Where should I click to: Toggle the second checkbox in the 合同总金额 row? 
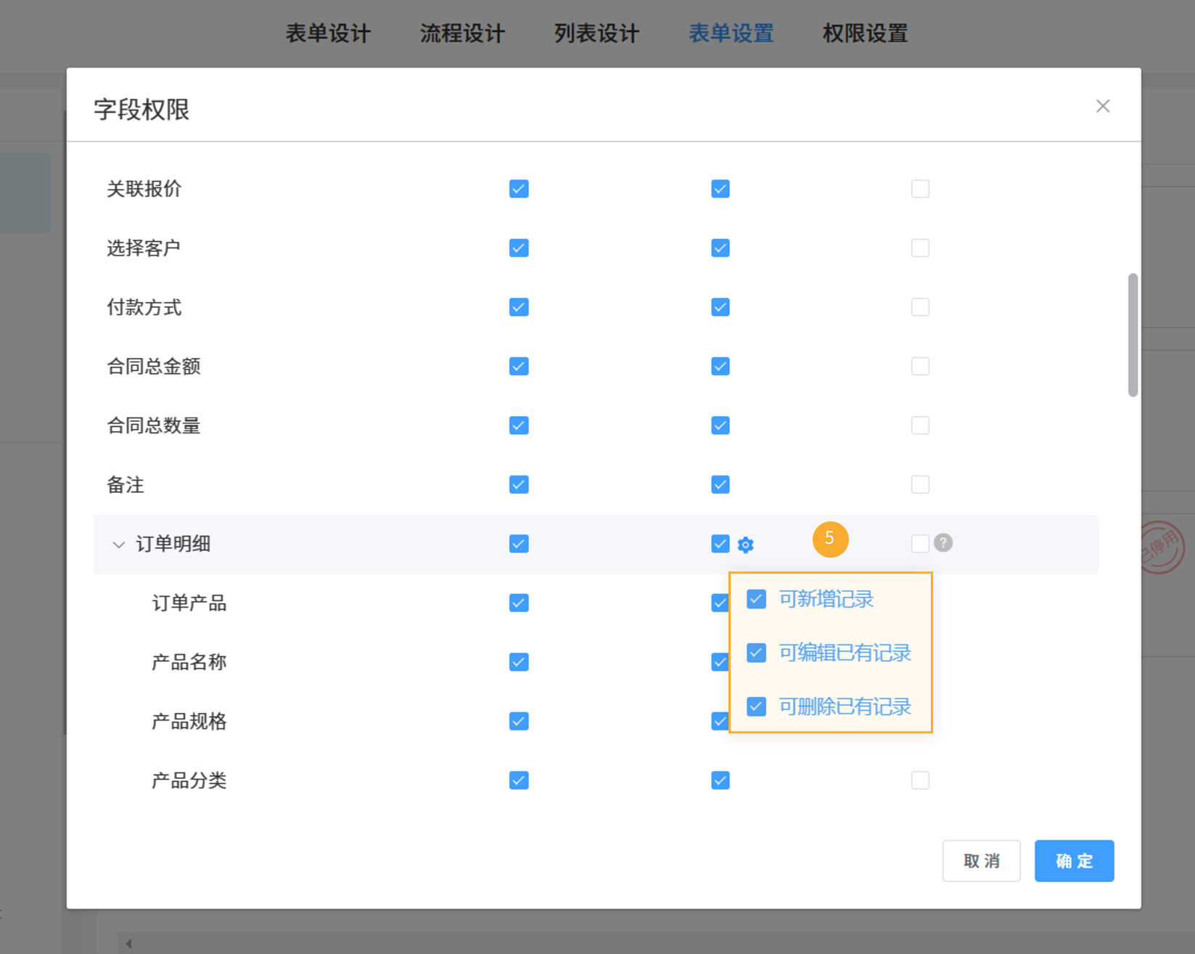tap(720, 367)
